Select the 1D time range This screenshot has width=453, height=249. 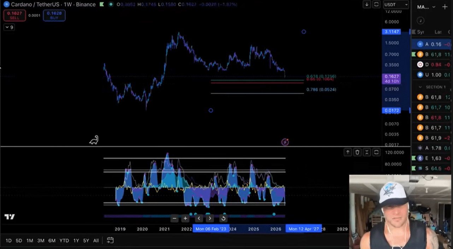[8, 241]
